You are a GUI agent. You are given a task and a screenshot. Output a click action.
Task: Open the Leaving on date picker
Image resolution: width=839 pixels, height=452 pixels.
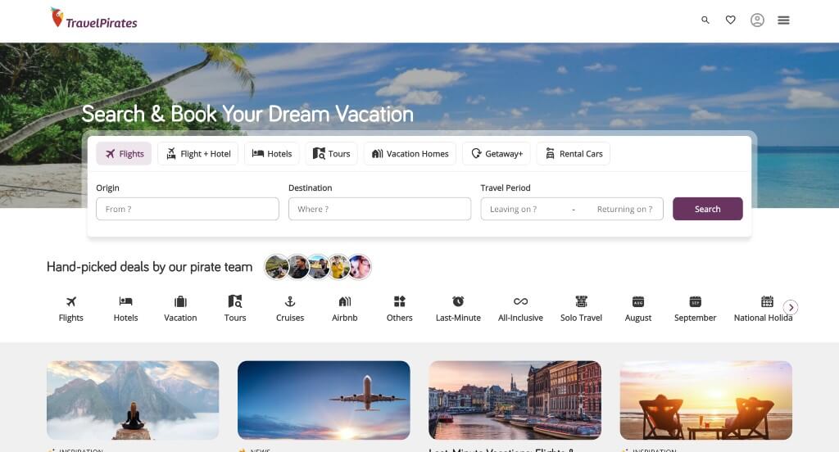[524, 209]
